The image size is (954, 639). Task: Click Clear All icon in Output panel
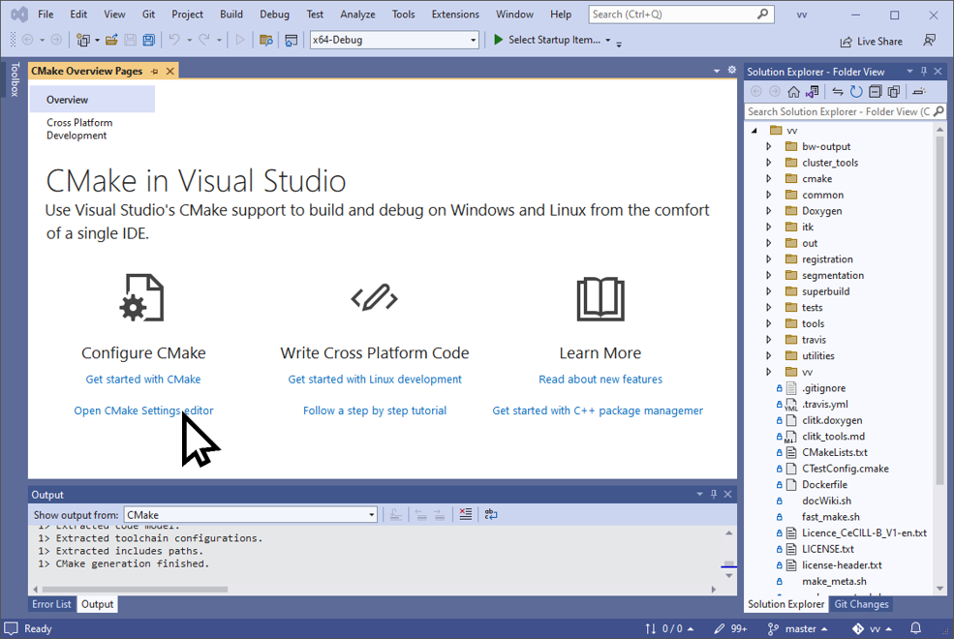(466, 514)
